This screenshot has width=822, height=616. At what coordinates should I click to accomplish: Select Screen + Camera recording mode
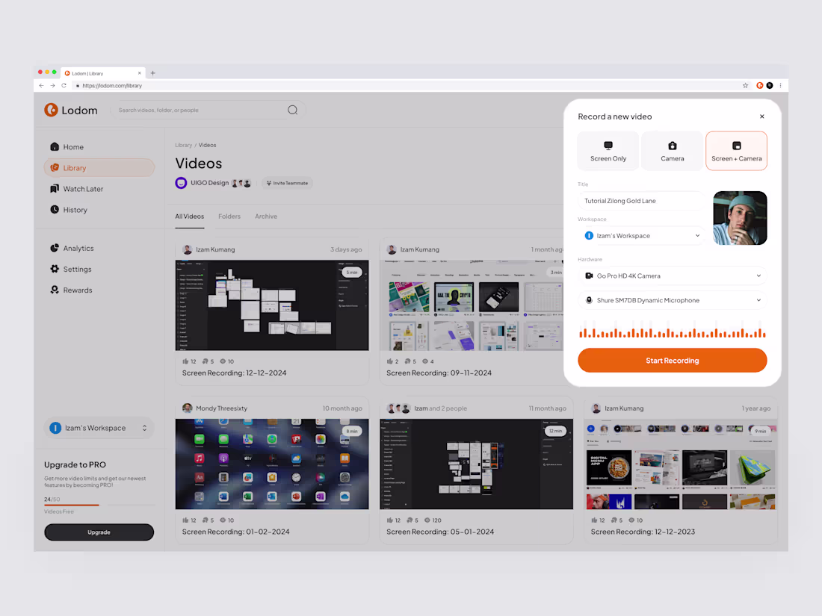736,150
